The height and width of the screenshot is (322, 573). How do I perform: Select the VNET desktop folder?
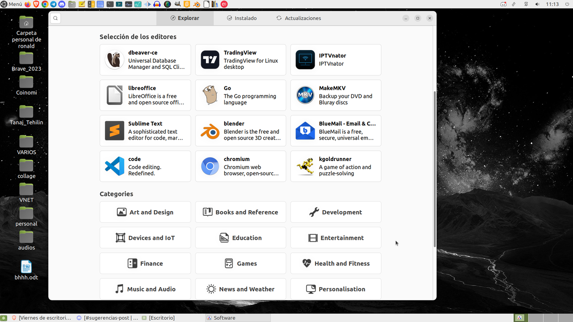click(x=26, y=193)
